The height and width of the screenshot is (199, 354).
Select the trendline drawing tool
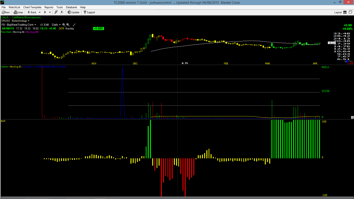pos(74,25)
